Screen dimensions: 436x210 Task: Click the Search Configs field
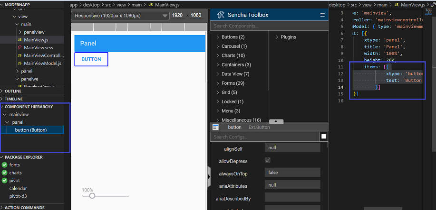[x=265, y=137]
